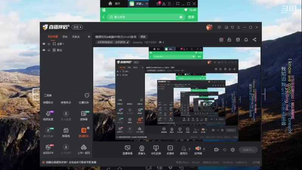The width and height of the screenshot is (302, 170).
Task: Click 修改 button next to title
Action: click(143, 37)
